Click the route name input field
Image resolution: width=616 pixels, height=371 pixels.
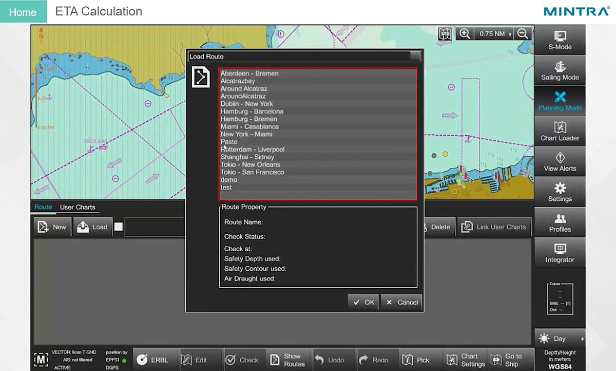pyautogui.click(x=155, y=227)
